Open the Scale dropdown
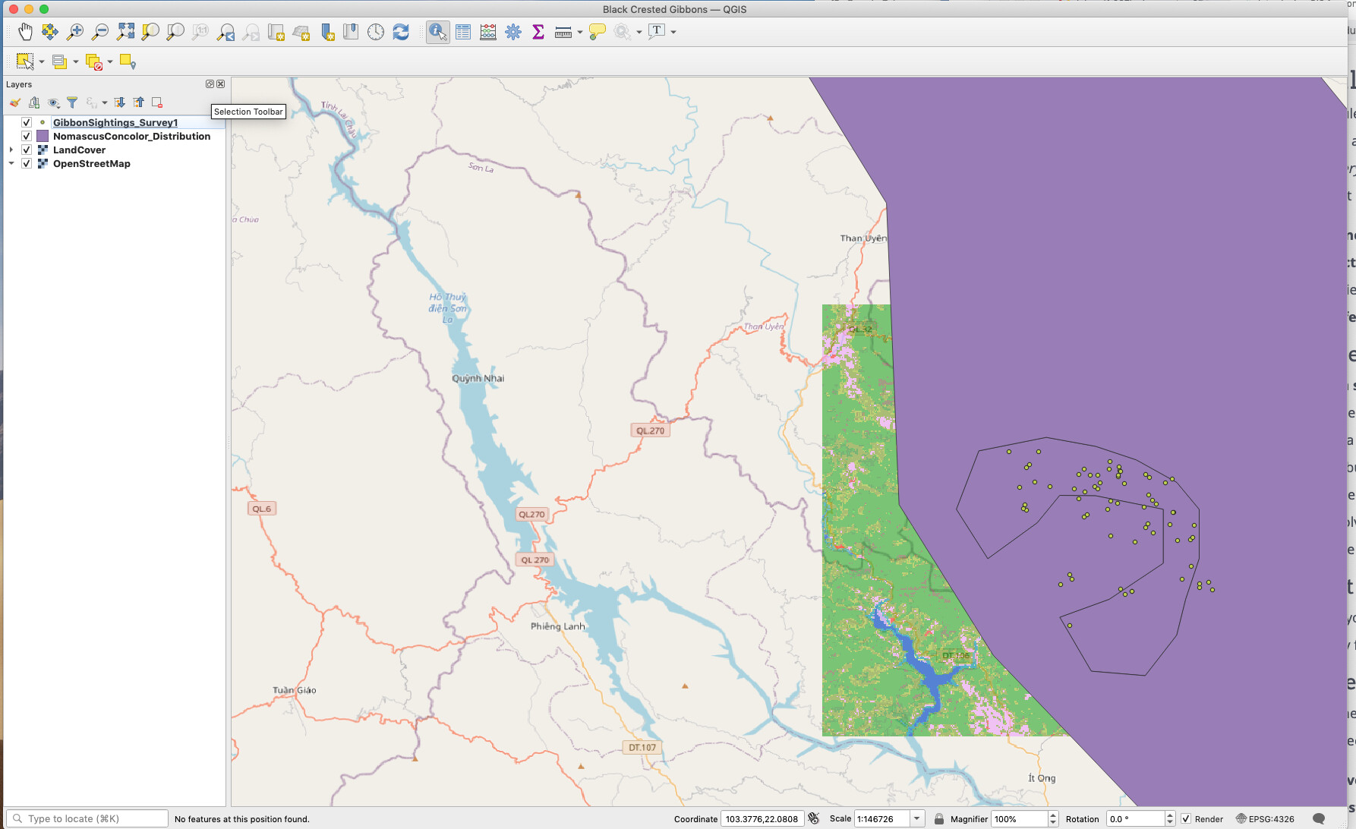The height and width of the screenshot is (829, 1356). (x=917, y=819)
